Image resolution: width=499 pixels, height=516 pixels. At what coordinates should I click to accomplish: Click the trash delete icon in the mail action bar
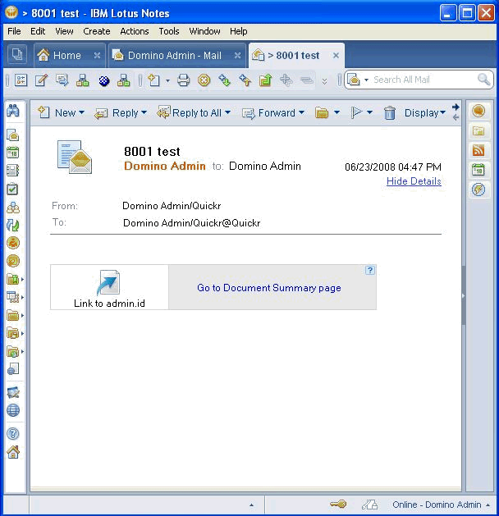(390, 113)
